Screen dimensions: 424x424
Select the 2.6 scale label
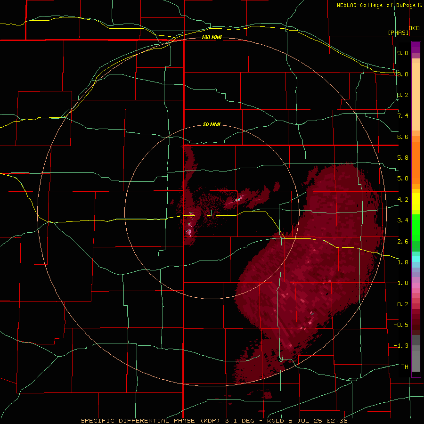(x=403, y=242)
